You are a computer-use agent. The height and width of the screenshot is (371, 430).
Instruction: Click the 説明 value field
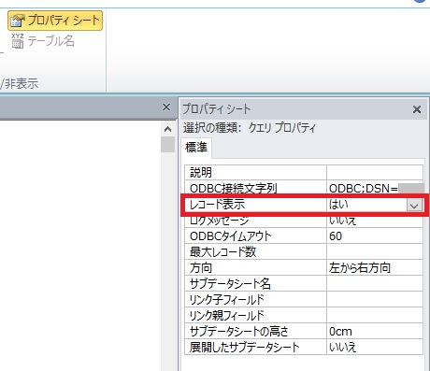pos(375,173)
